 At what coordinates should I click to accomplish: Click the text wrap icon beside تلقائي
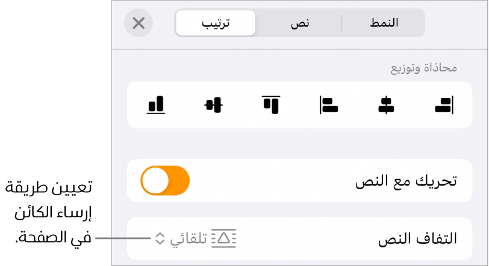224,238
